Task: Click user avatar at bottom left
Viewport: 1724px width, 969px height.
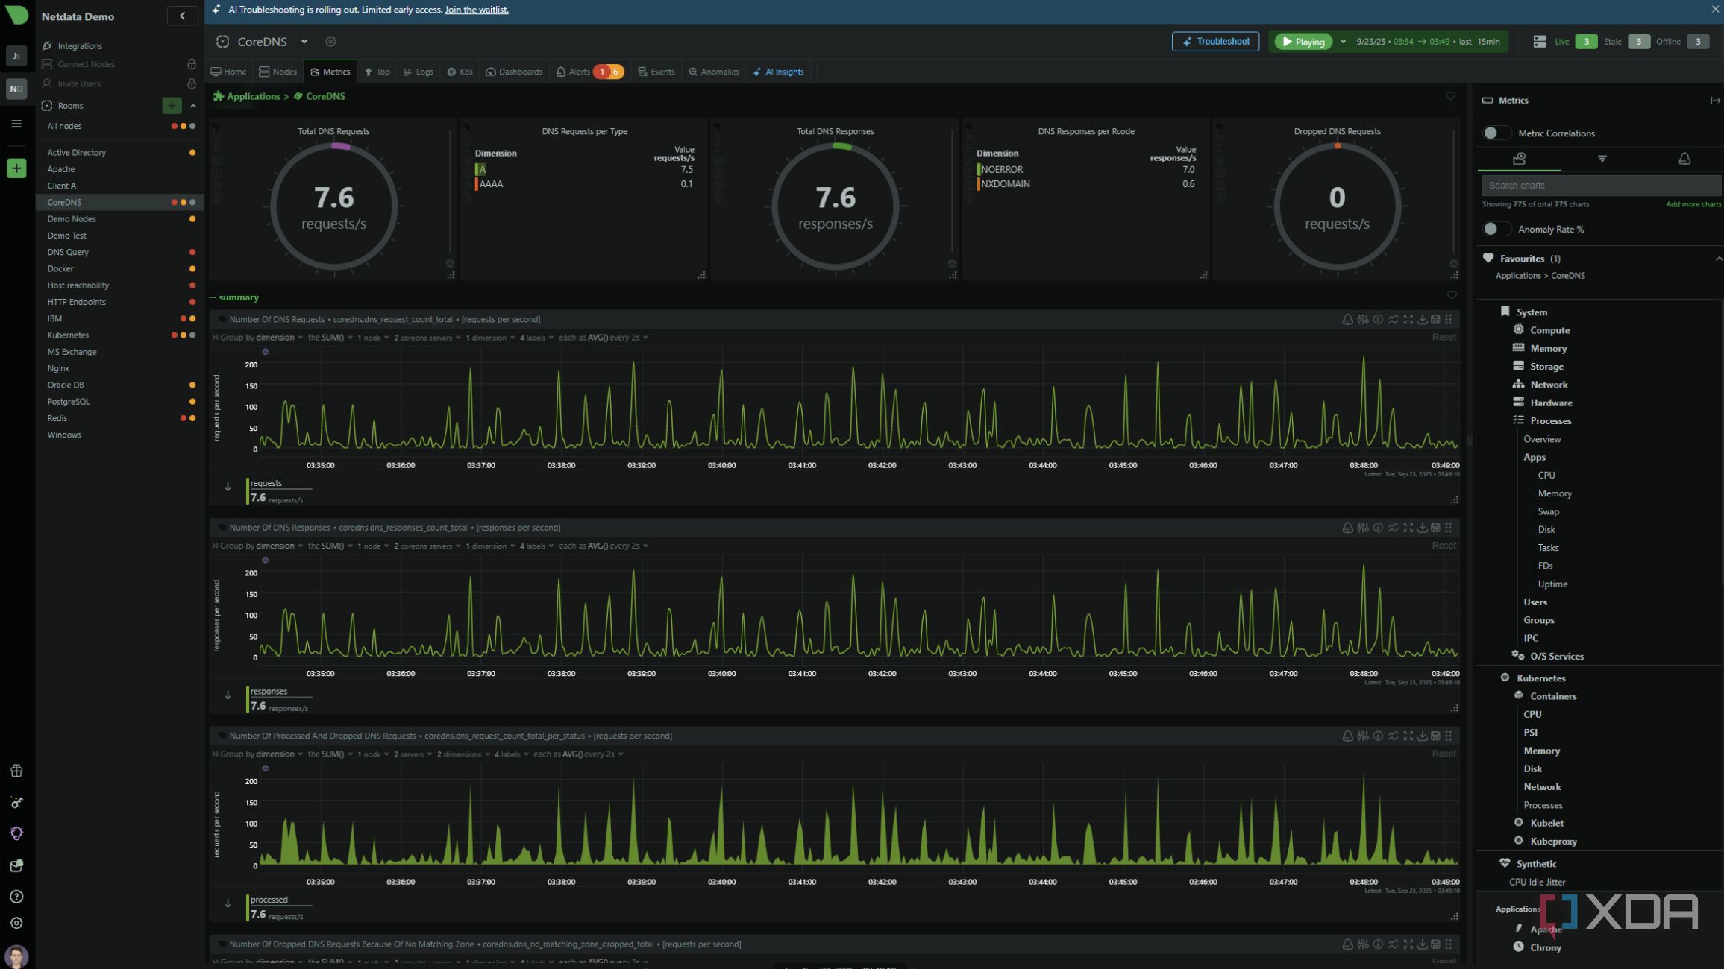Action: click(x=16, y=956)
